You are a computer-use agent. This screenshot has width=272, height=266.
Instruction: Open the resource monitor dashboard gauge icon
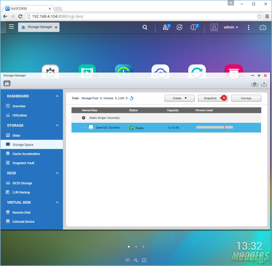point(263,27)
